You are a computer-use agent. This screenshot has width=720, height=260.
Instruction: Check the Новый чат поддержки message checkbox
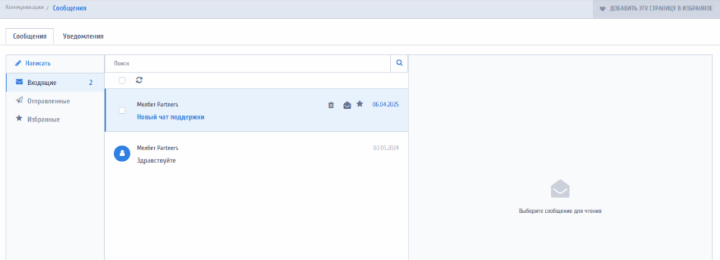pos(122,110)
